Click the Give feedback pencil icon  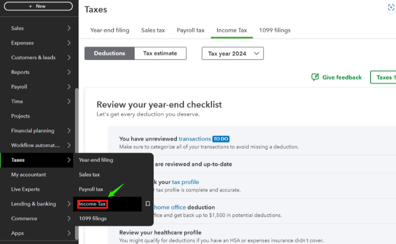tap(315, 77)
